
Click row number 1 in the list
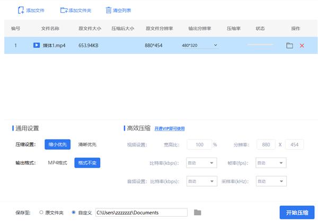coord(15,45)
